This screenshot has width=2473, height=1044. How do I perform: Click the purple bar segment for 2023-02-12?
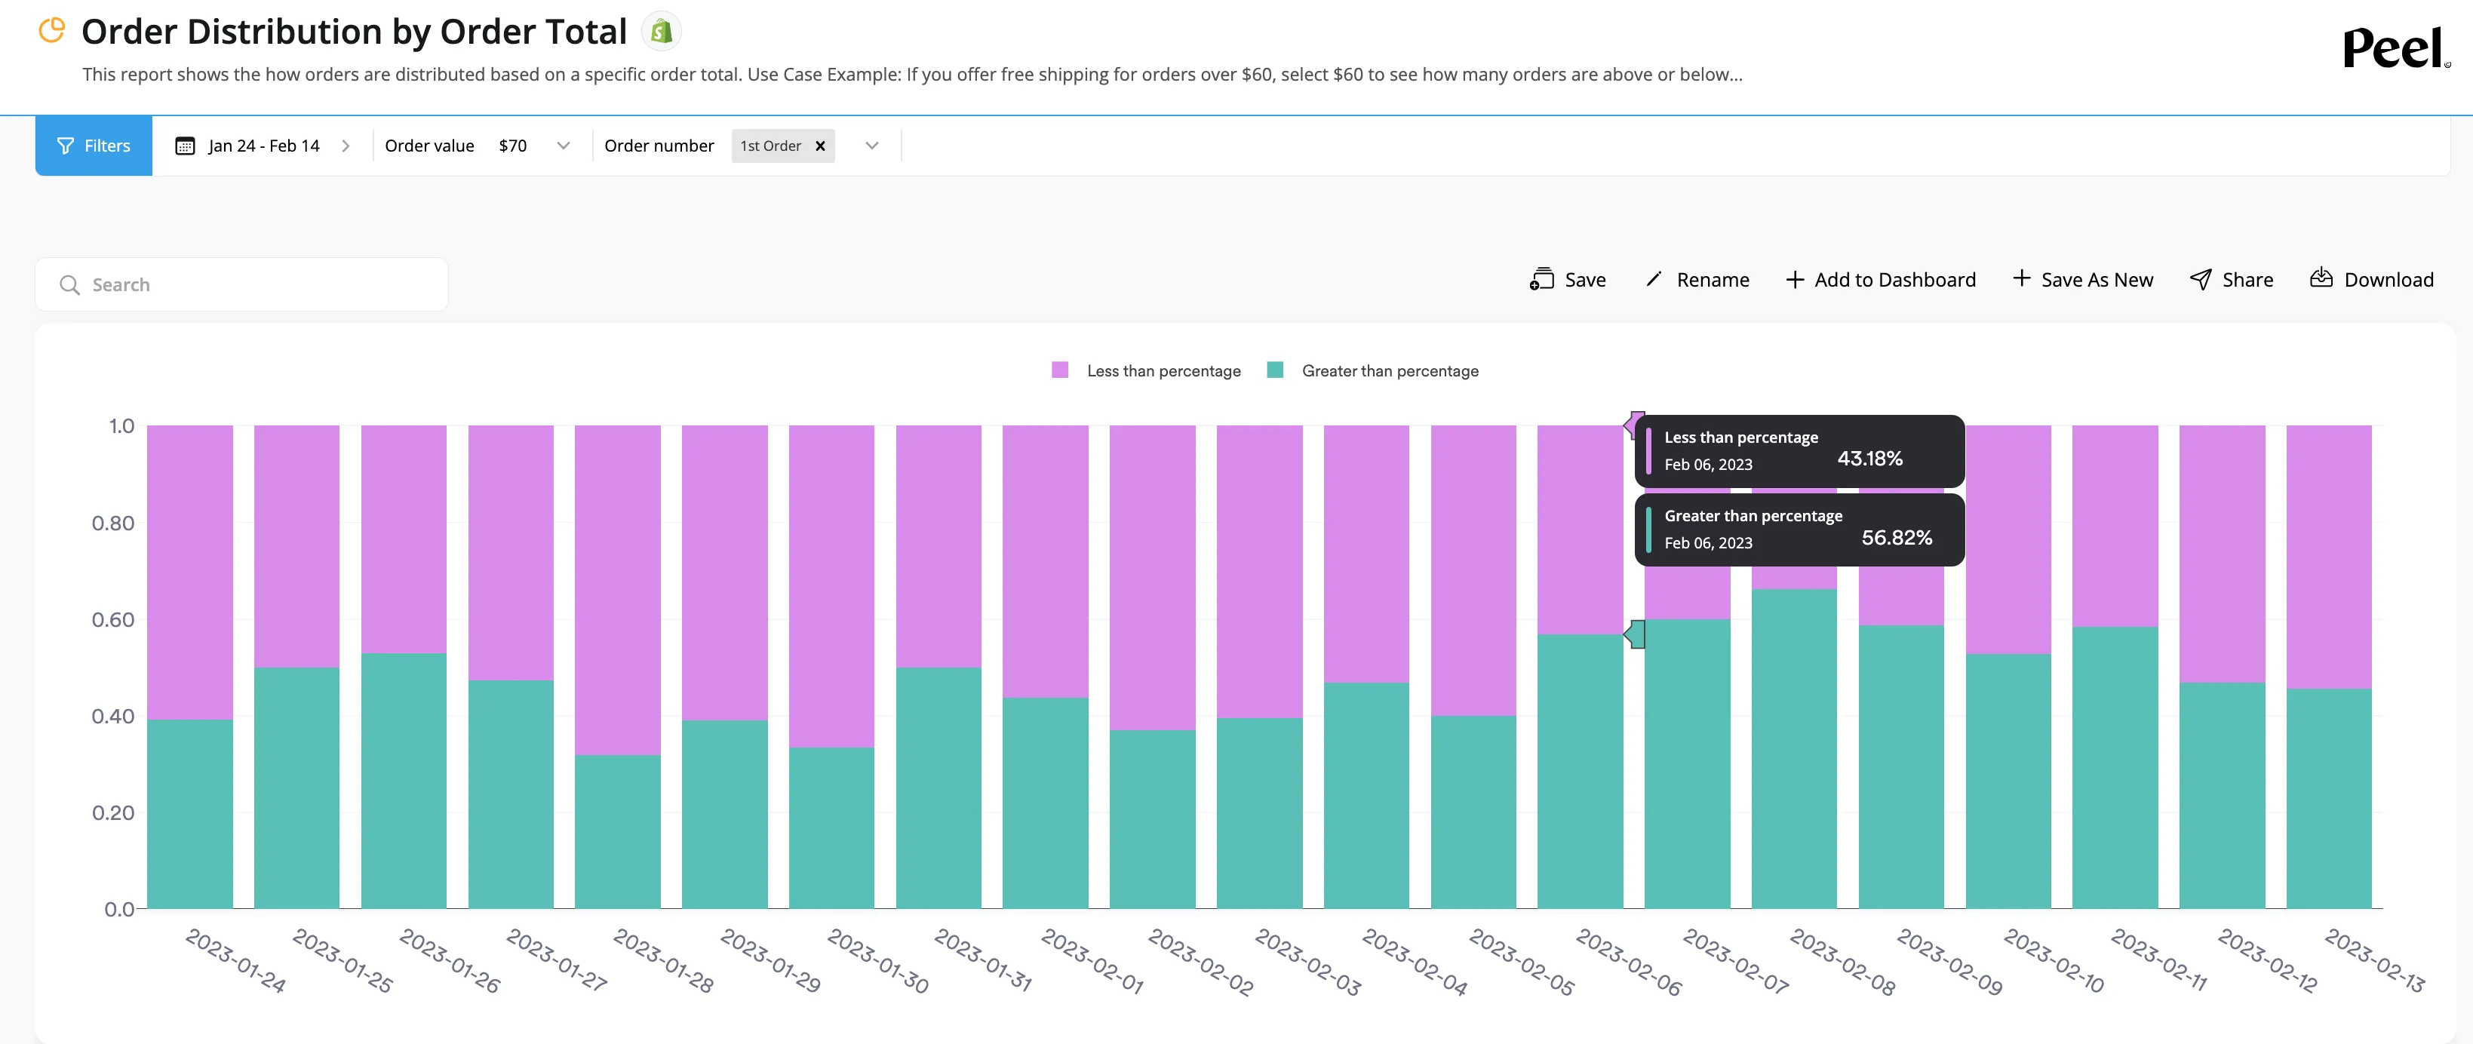2223,554
